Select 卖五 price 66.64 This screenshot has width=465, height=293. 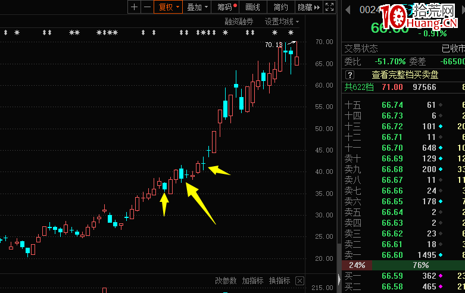[x=392, y=212]
